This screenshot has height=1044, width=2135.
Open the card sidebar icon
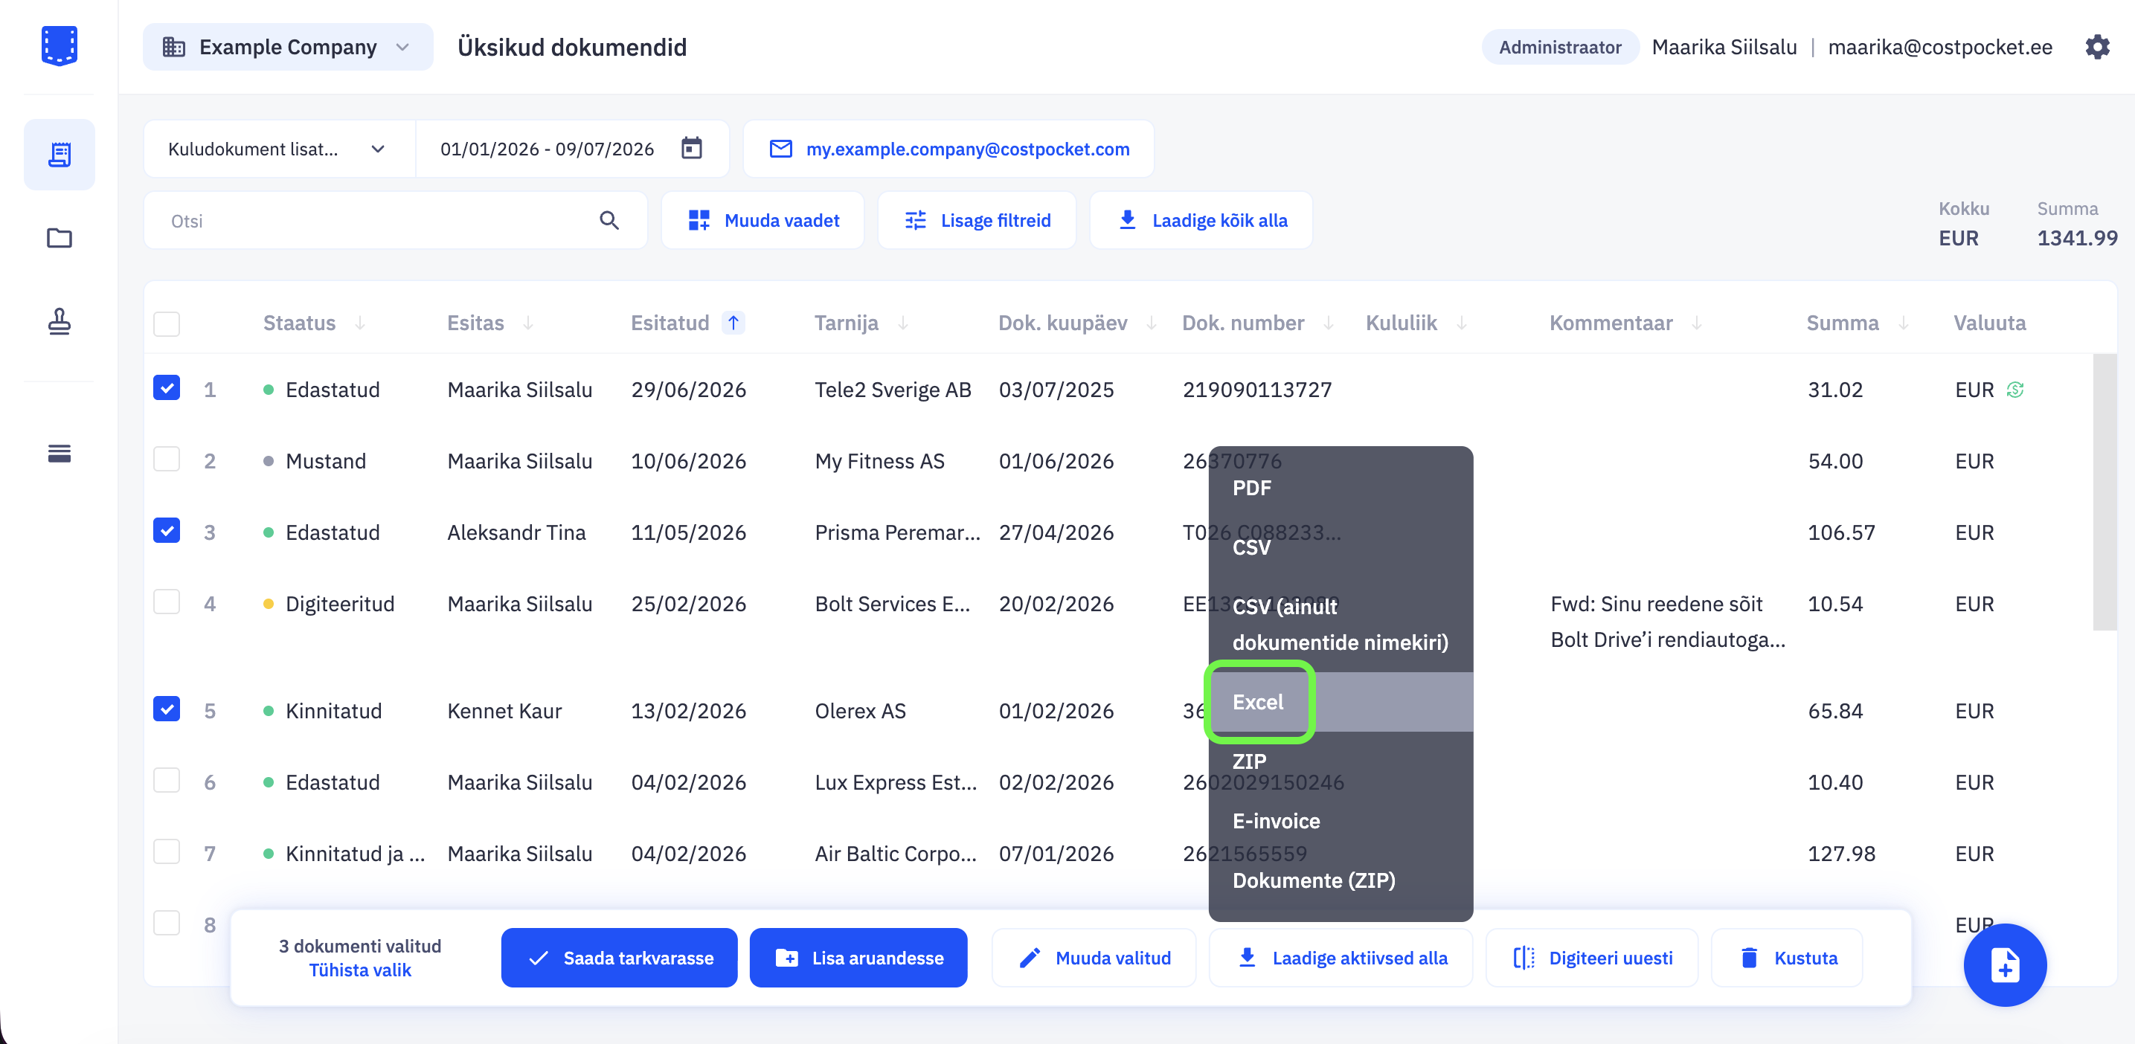[x=59, y=454]
